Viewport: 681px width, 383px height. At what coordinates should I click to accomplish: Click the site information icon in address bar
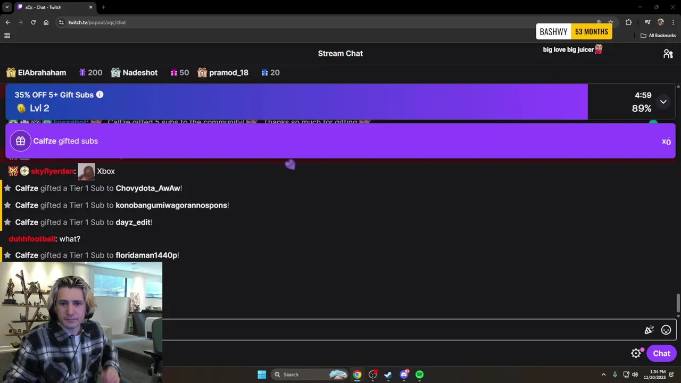(x=61, y=22)
